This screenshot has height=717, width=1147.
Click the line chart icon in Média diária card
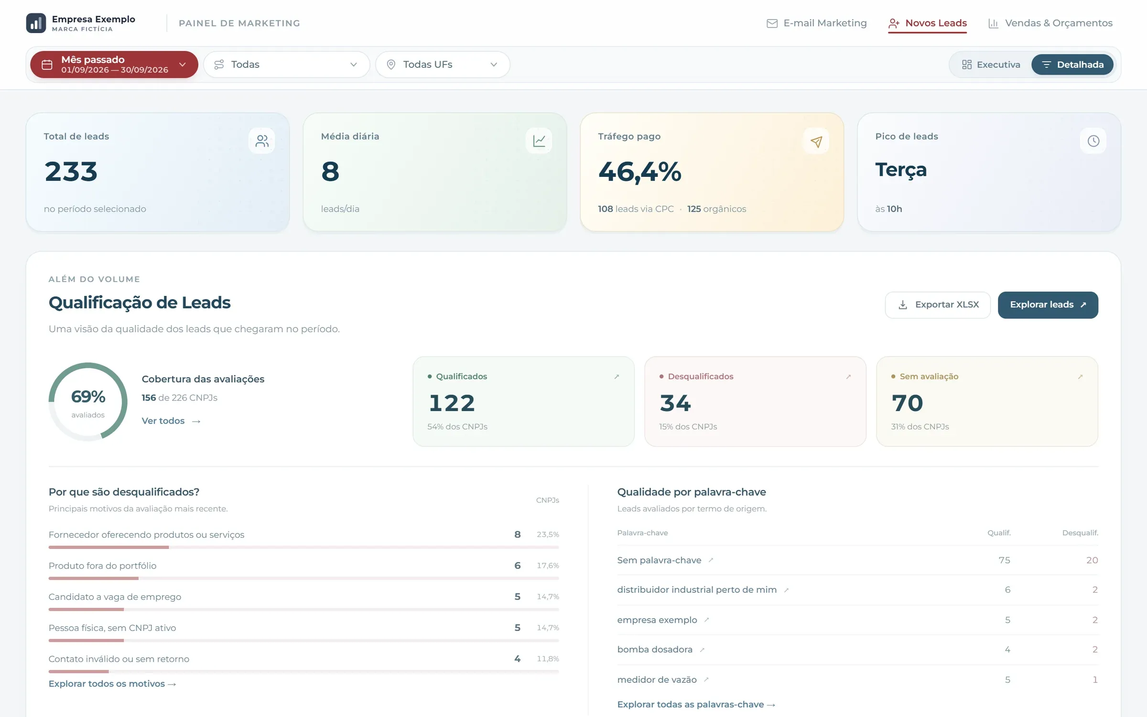click(539, 141)
